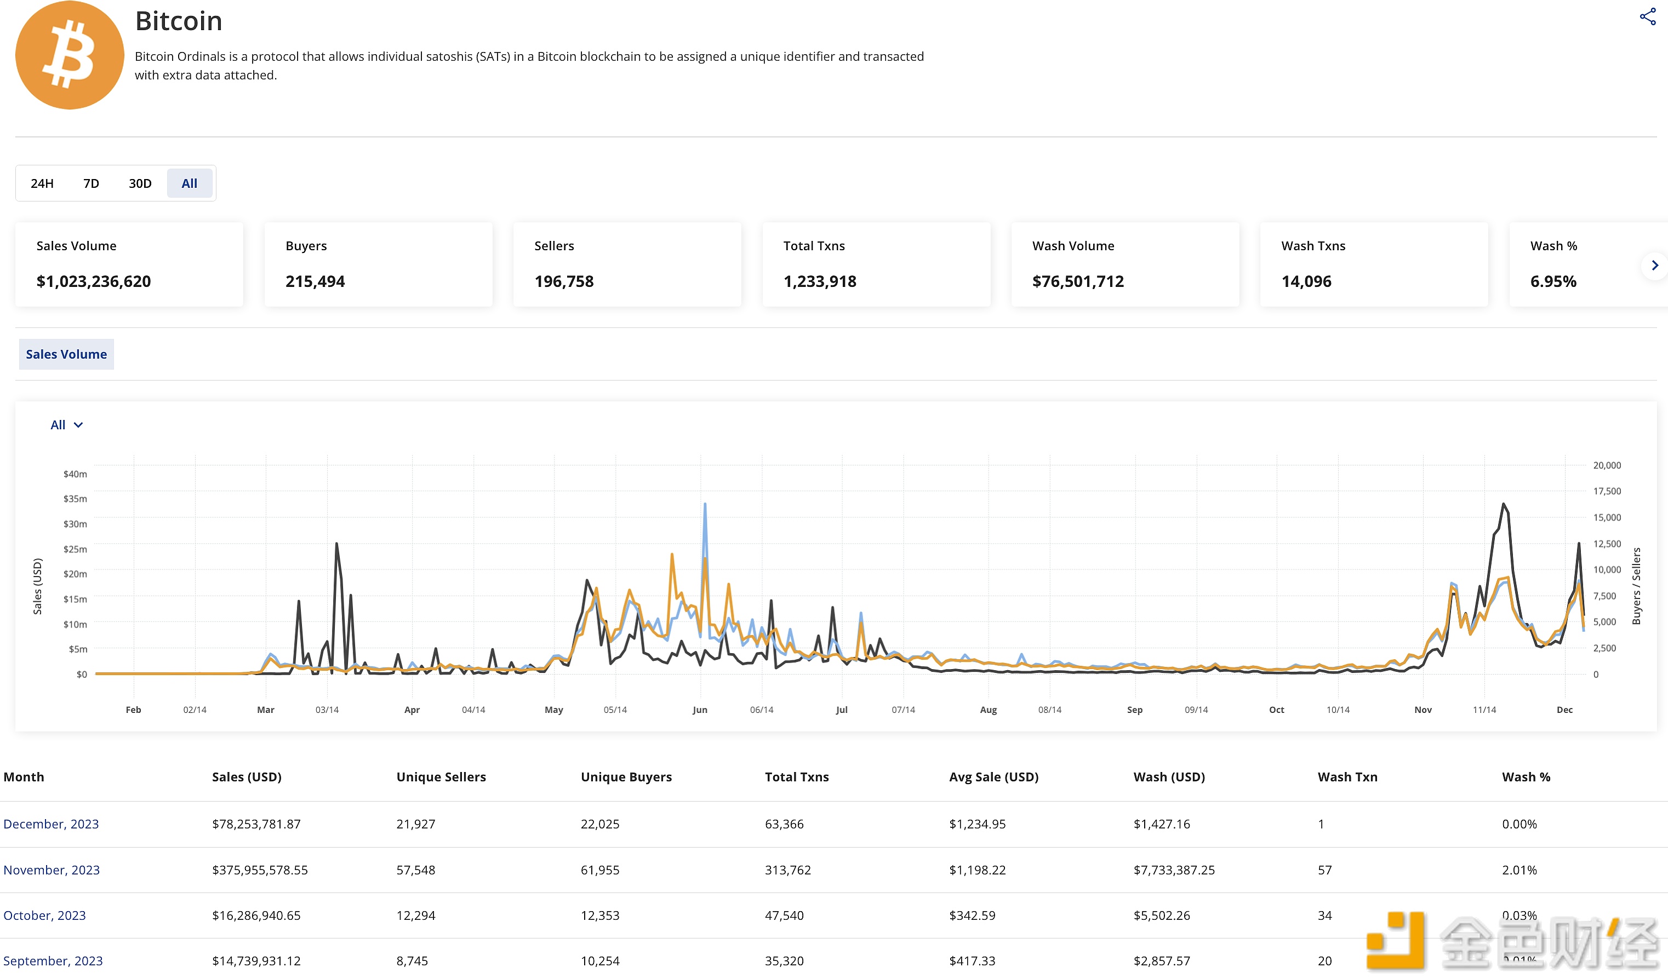Click the Wash % column header
This screenshot has height=979, width=1668.
click(x=1526, y=776)
